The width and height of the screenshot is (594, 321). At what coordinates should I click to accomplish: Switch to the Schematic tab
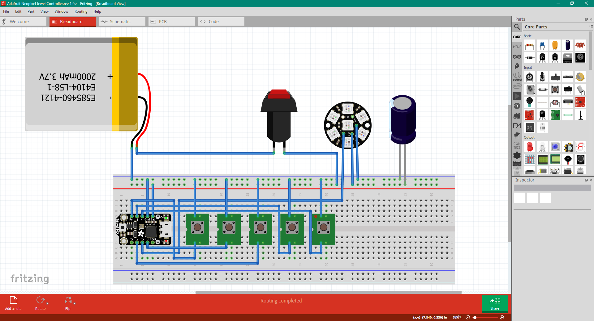click(122, 22)
